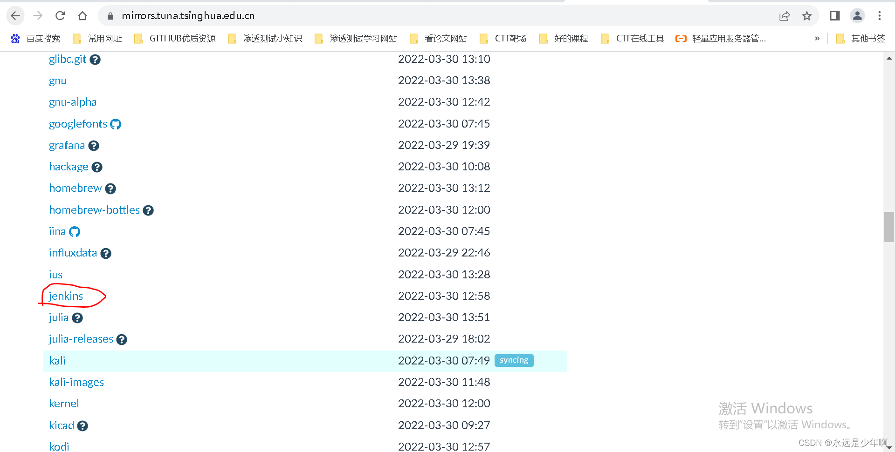Open the 其他书签 bookmark folder
This screenshot has height=452, width=895.
pyautogui.click(x=861, y=39)
